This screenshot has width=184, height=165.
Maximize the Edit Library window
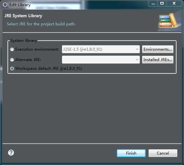pyautogui.click(x=162, y=4)
